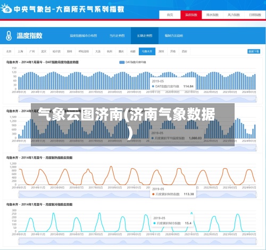Choose the 哈尔滨 city tab
Image resolution: width=266 pixels, height=250 pixels.
[56, 52]
